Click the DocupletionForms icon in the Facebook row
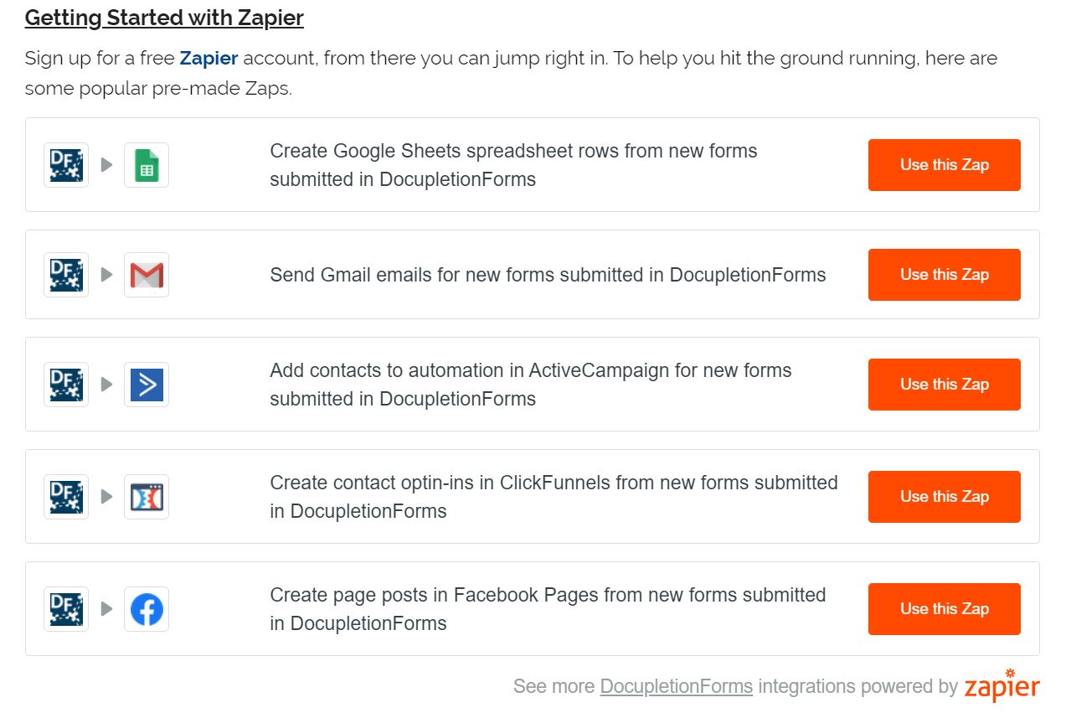Viewport: 1066px width, 713px height. click(65, 609)
